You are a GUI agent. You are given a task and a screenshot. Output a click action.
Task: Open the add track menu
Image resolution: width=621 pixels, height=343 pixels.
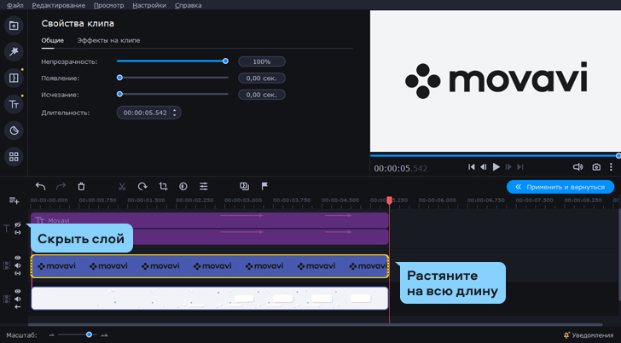click(14, 201)
